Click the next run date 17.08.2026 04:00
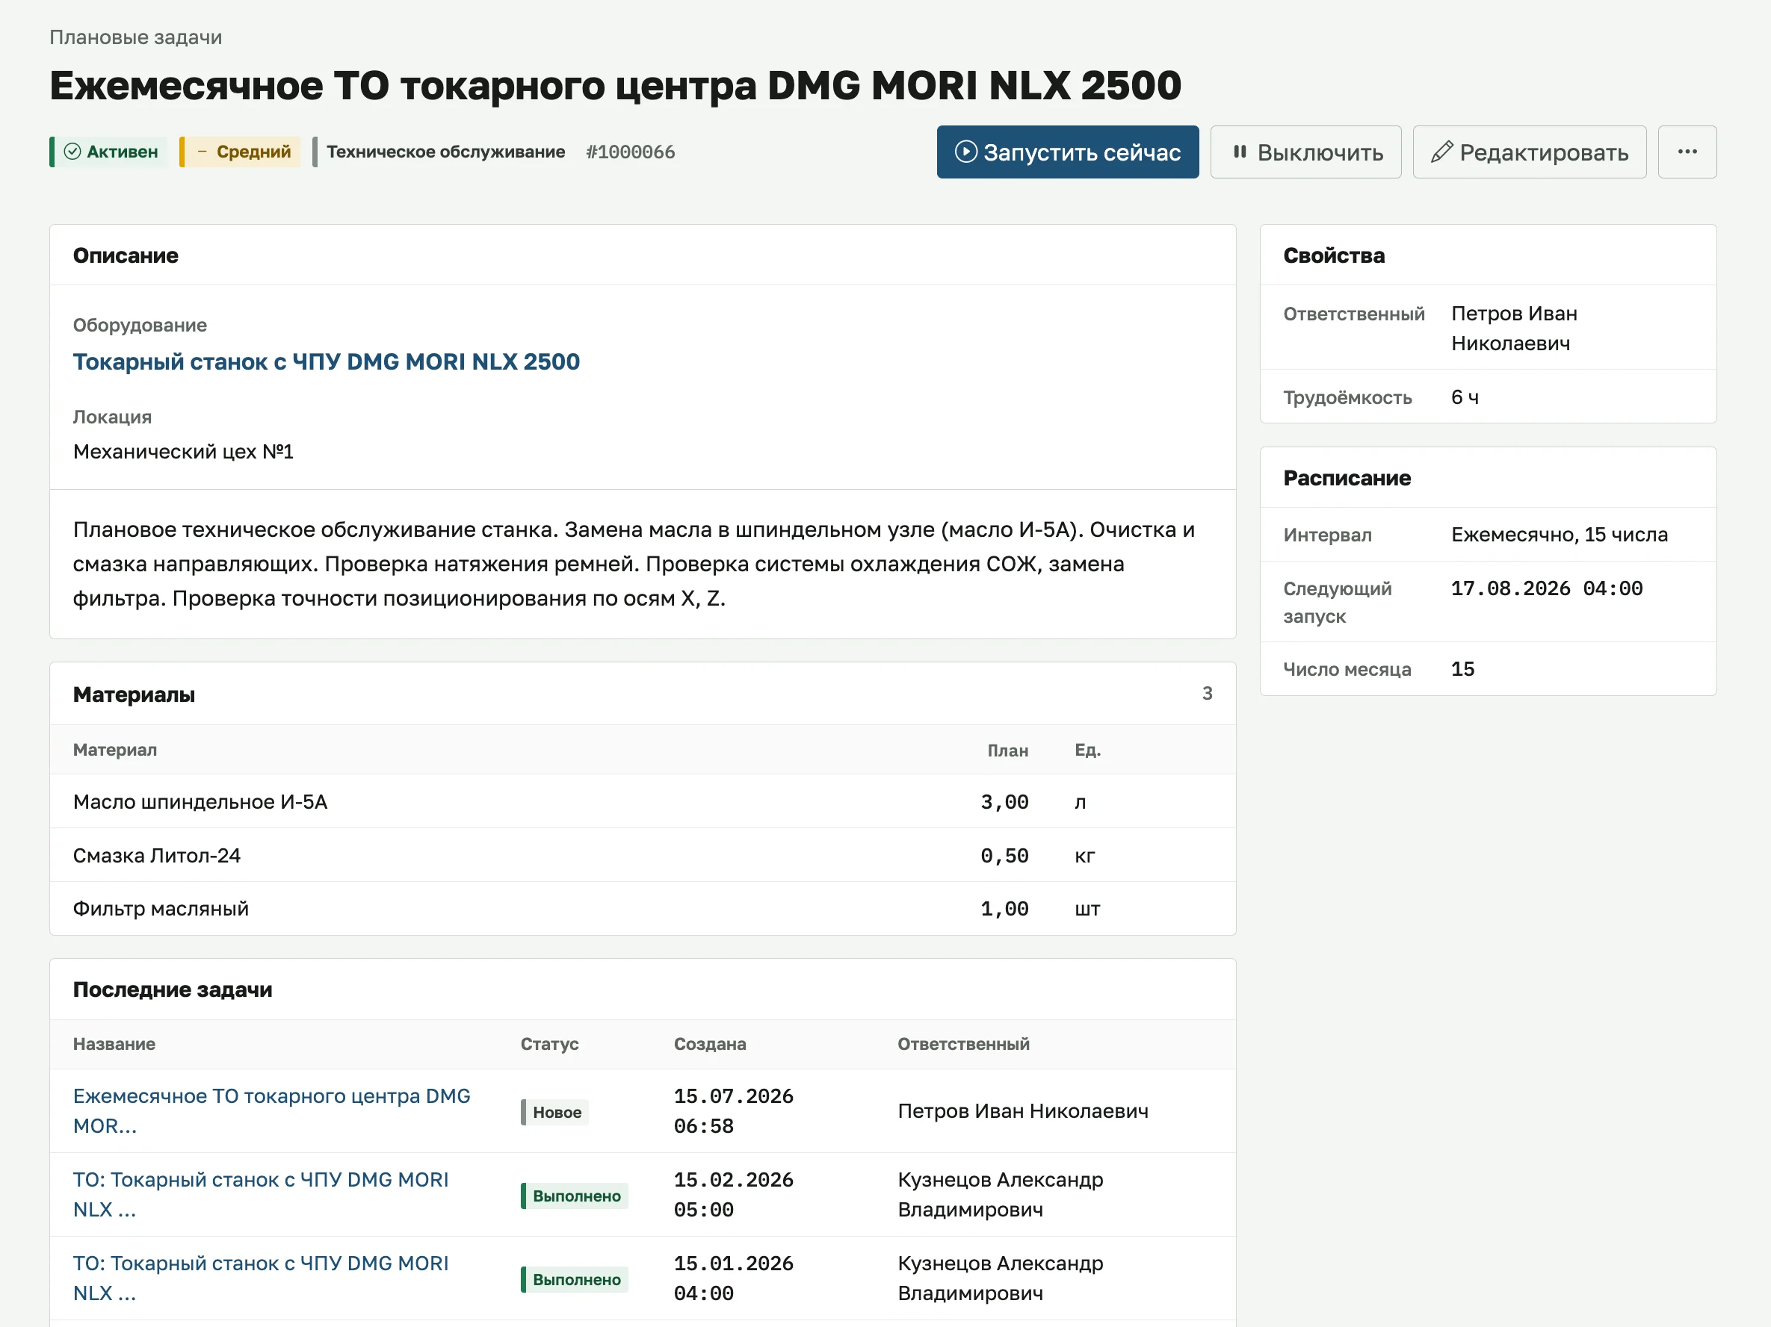The height and width of the screenshot is (1327, 1771). click(x=1546, y=588)
